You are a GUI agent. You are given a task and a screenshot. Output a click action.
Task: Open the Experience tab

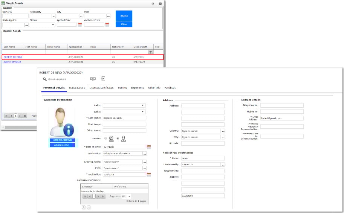138,88
